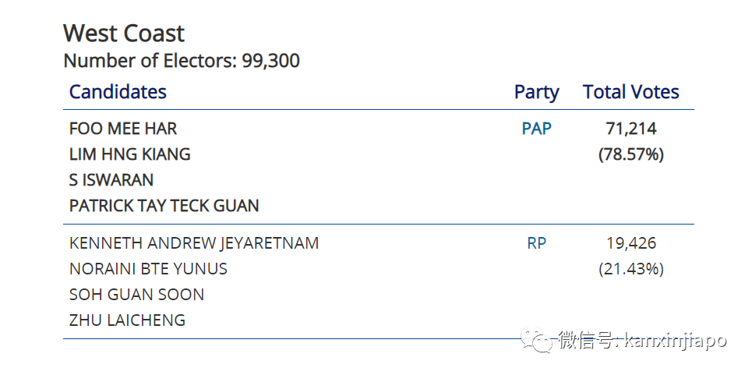Select the West Coast heading
Screen dimensions: 752x375
pos(124,34)
